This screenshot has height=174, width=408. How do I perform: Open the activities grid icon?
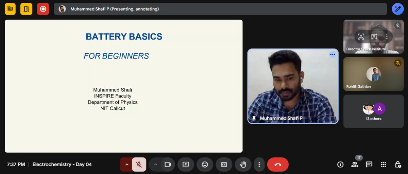384,165
